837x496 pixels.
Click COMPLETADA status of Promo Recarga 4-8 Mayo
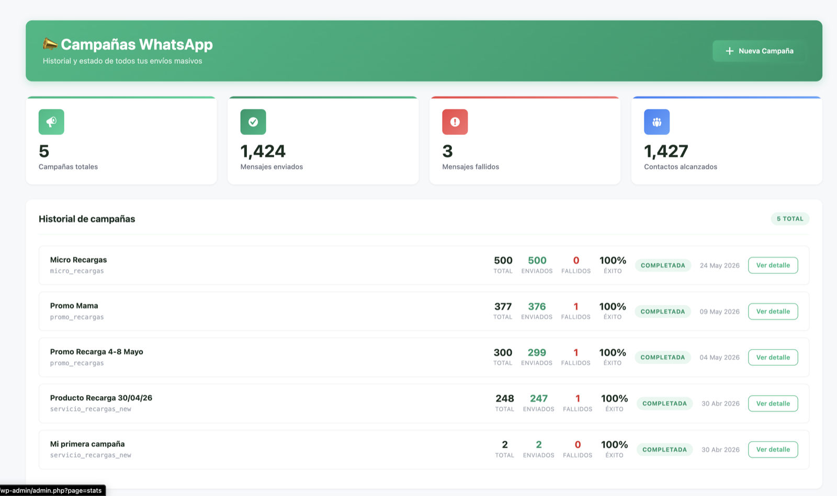[663, 357]
